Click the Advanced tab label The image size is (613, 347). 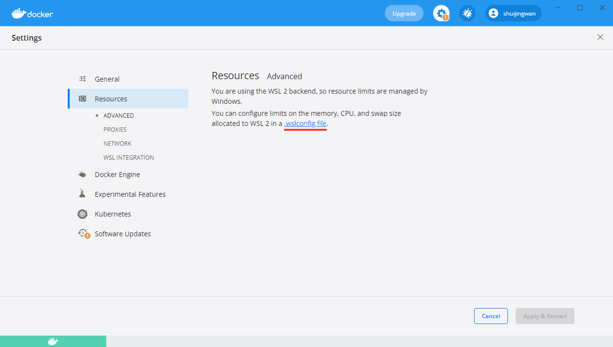(x=285, y=76)
